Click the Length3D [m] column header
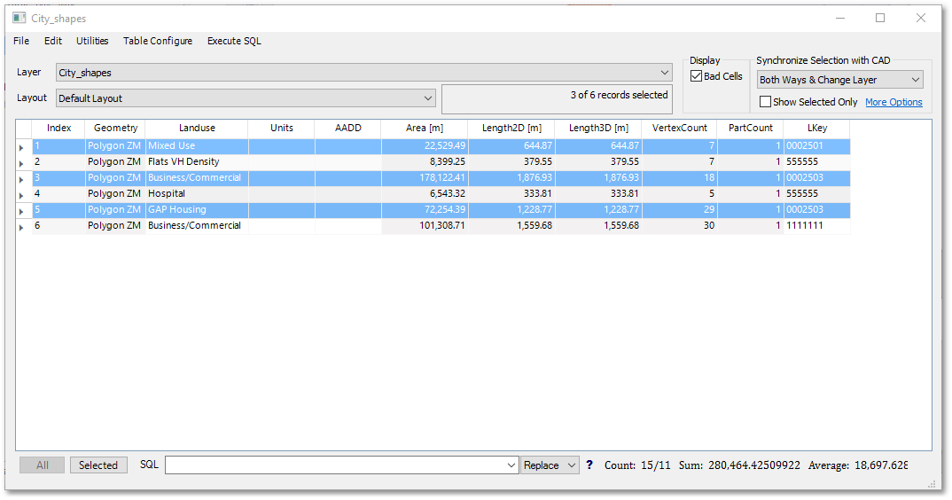The width and height of the screenshot is (952, 500). tap(598, 129)
